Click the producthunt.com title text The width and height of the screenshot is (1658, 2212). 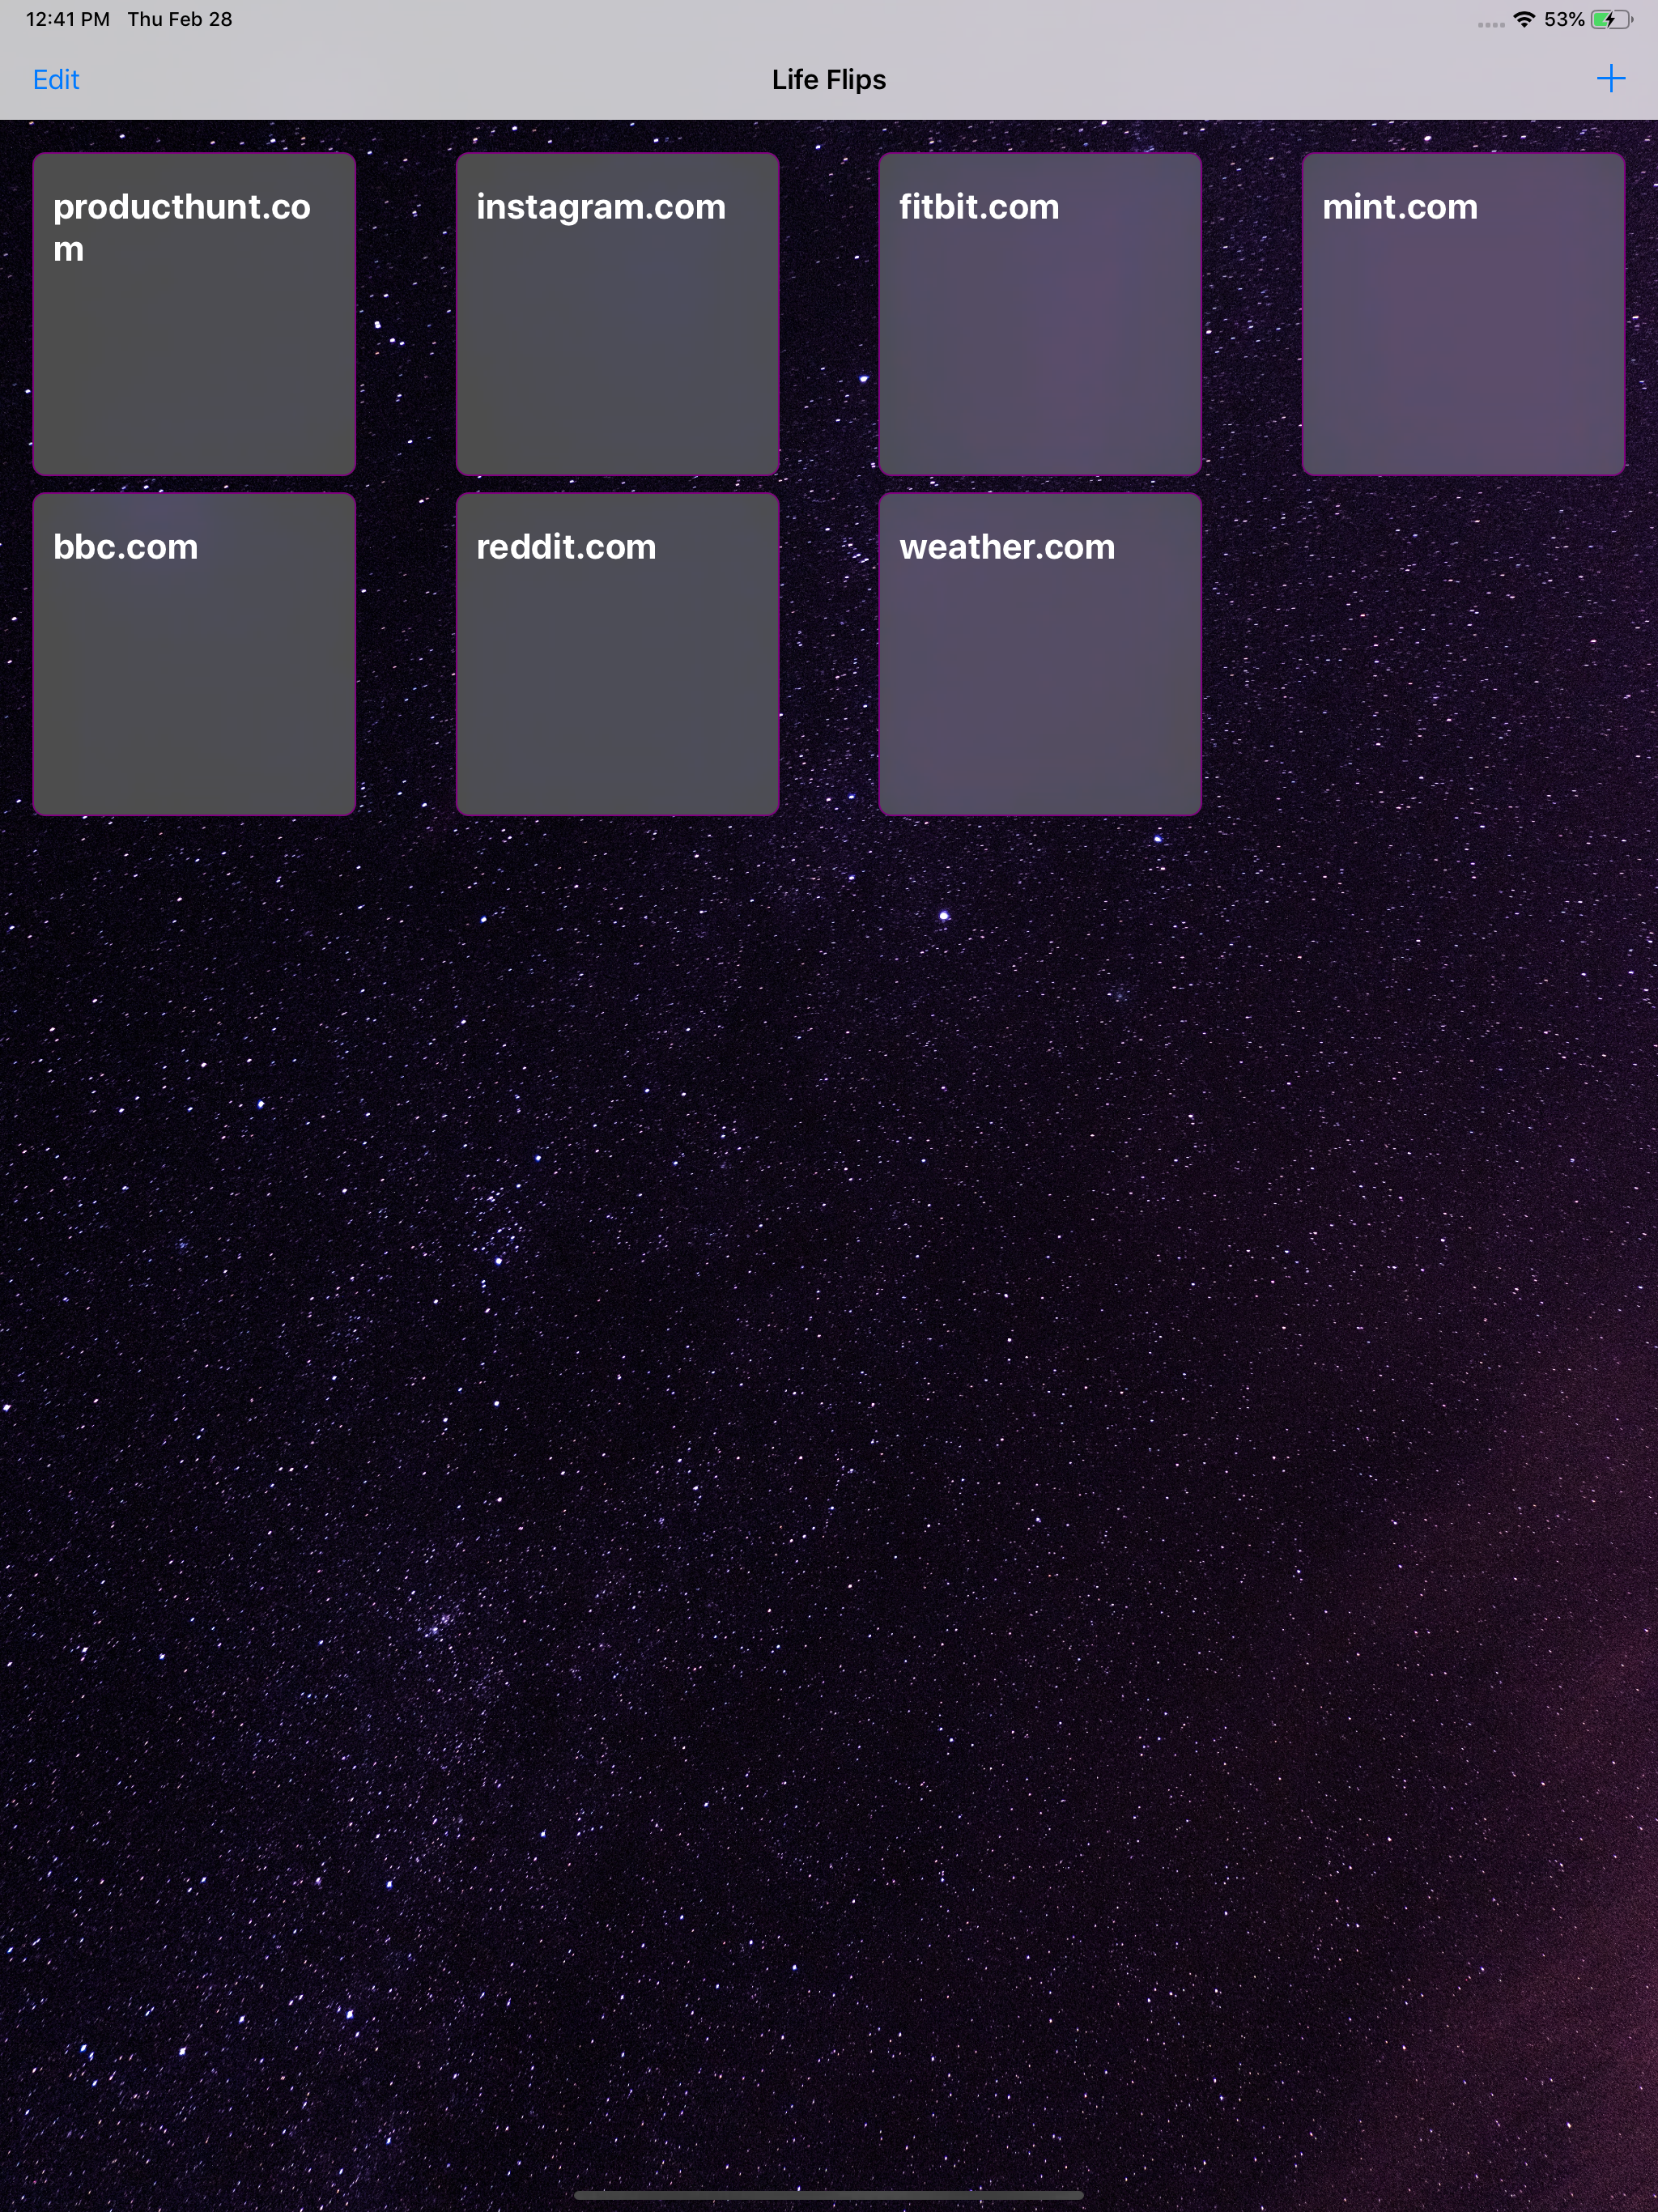click(181, 227)
